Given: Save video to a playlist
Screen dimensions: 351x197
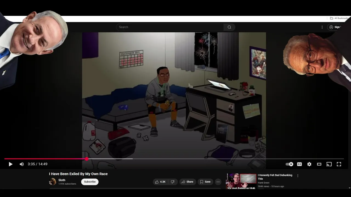Looking at the screenshot, I should [205, 182].
